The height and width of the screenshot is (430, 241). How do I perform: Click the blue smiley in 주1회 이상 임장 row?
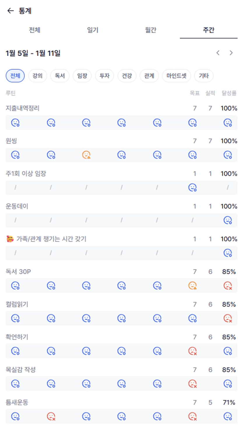(x=192, y=187)
